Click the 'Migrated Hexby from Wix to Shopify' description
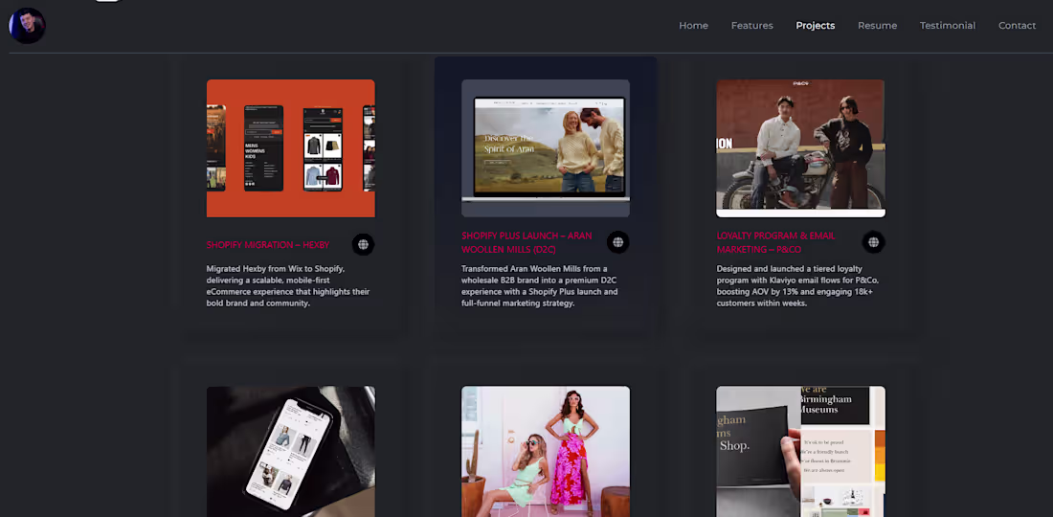The image size is (1053, 517). (288, 286)
